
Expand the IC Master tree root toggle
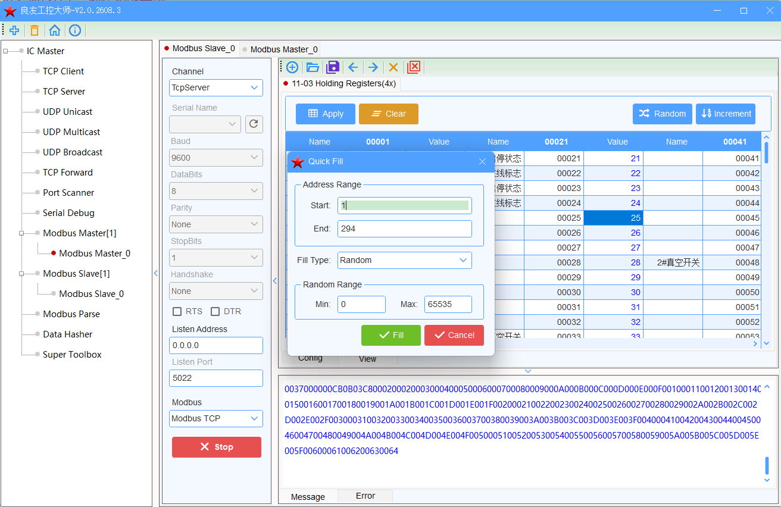[6, 51]
